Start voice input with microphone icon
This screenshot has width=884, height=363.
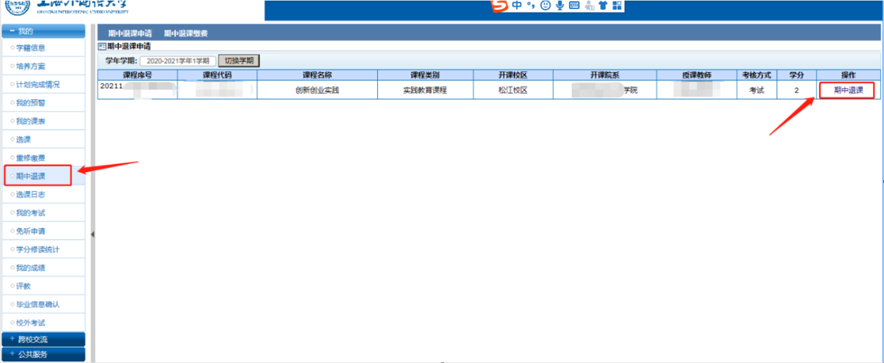tap(559, 5)
